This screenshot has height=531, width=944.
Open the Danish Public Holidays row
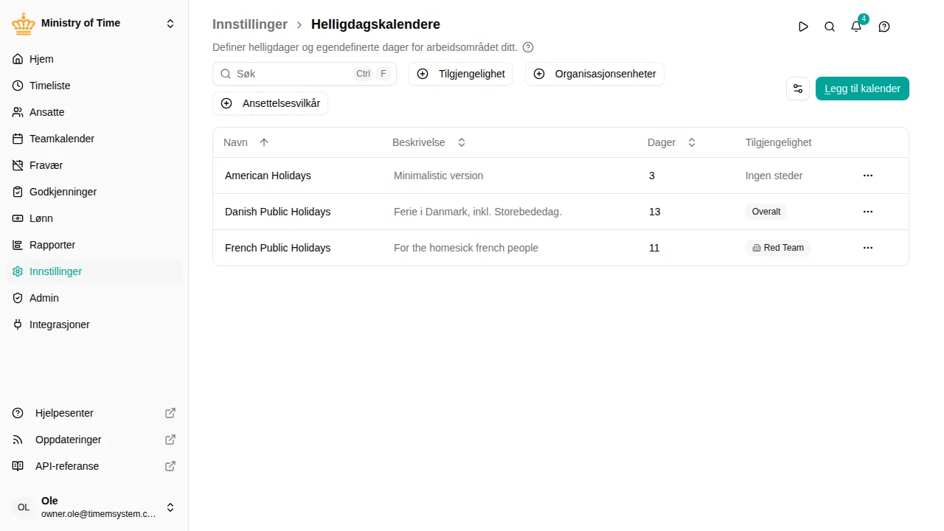click(560, 212)
